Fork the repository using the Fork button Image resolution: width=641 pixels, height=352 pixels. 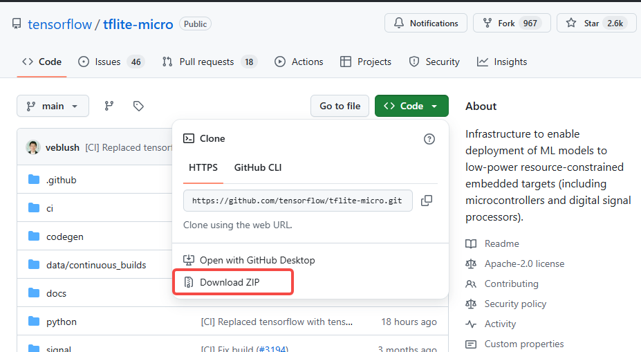512,23
